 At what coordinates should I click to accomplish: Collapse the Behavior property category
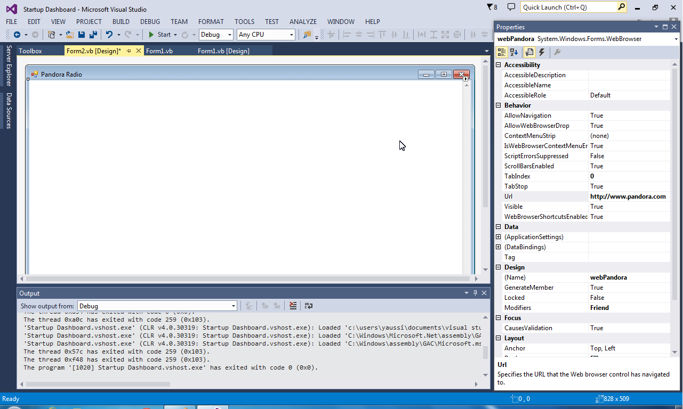[499, 105]
